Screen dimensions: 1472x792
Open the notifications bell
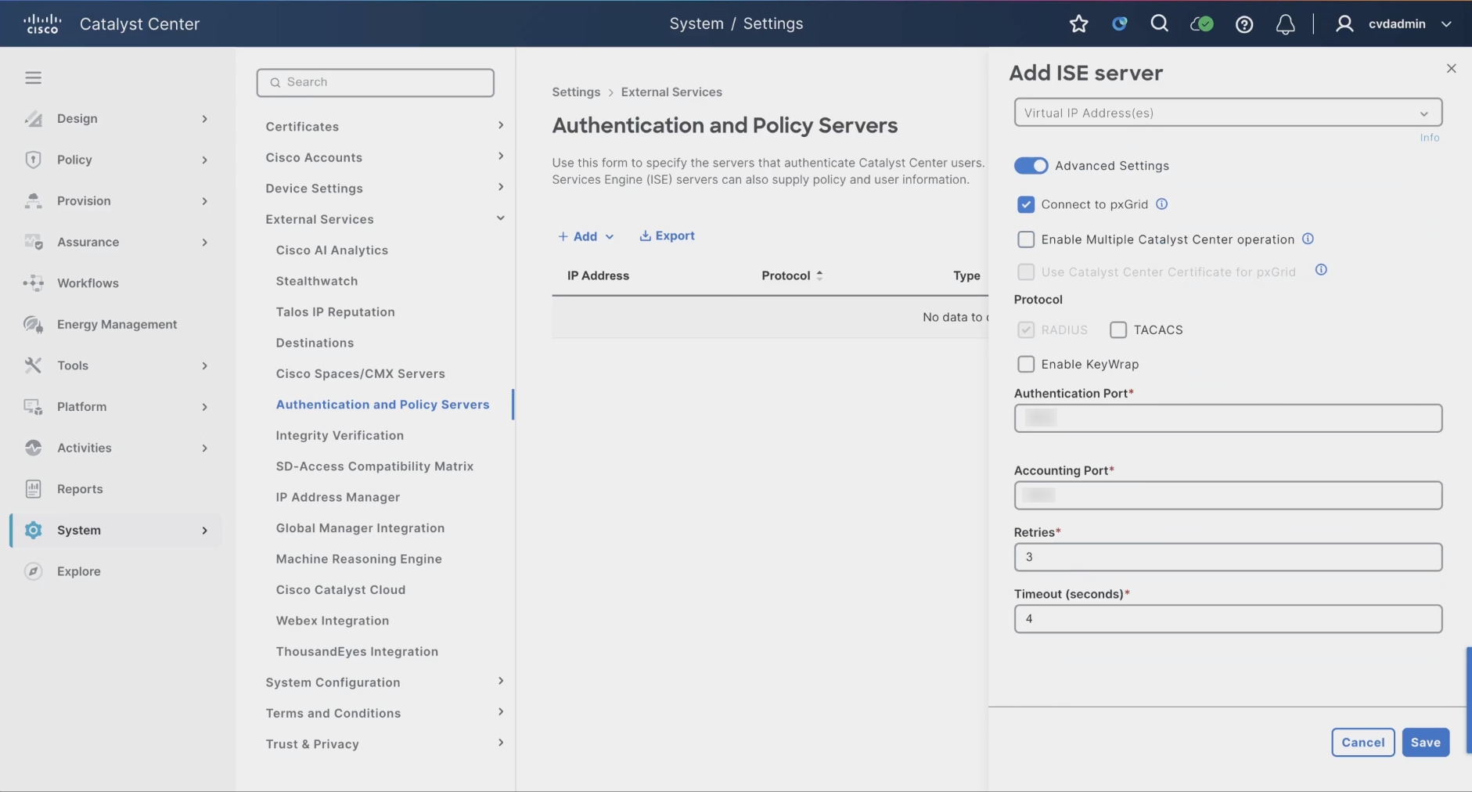(x=1285, y=24)
